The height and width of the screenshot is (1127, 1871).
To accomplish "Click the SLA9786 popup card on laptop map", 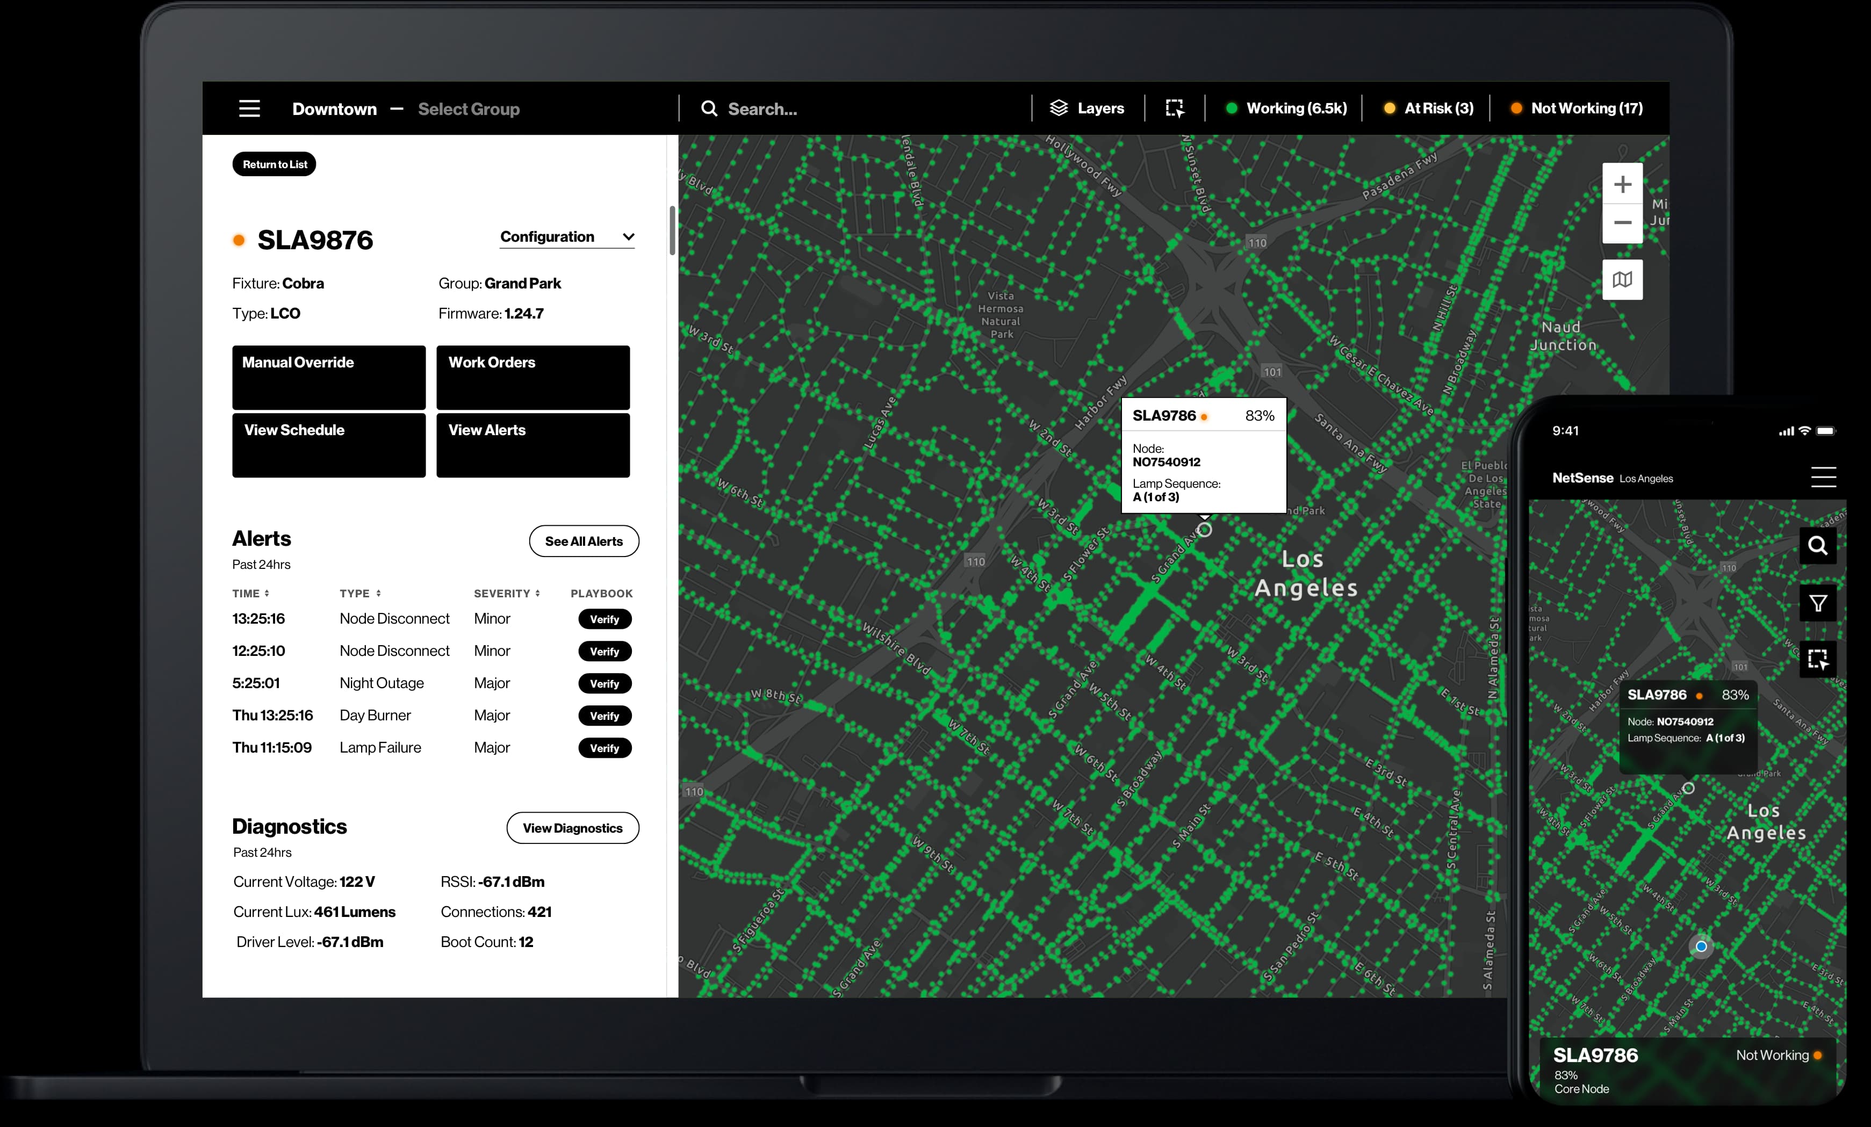I will pos(1204,456).
